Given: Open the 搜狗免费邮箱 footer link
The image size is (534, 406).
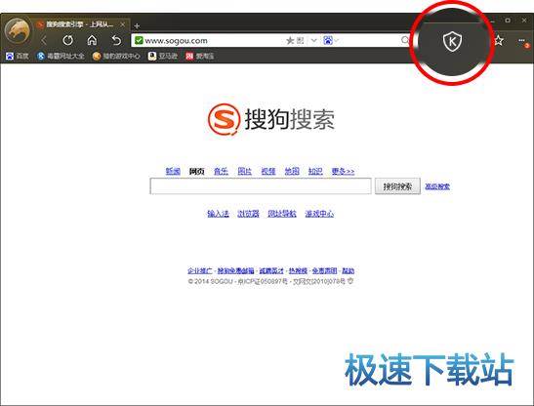Looking at the screenshot, I should pos(235,270).
